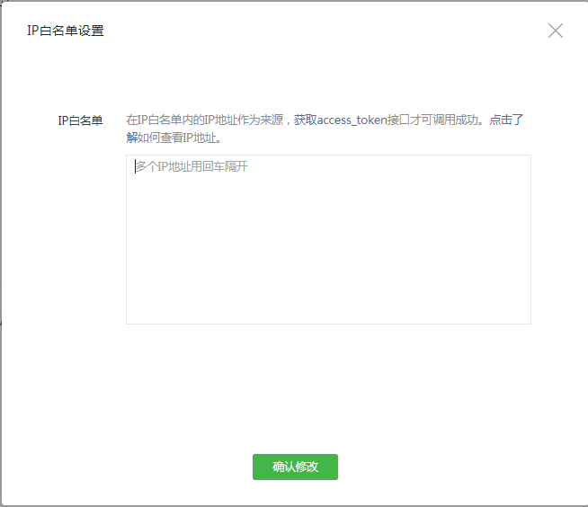Screen dimensions: 588x507
Task: Focus the IP address whitelist text area
Action: [328, 239]
